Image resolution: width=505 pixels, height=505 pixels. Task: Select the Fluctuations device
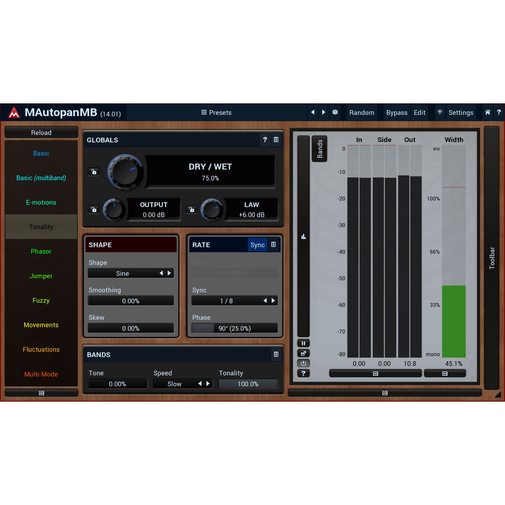pos(41,349)
